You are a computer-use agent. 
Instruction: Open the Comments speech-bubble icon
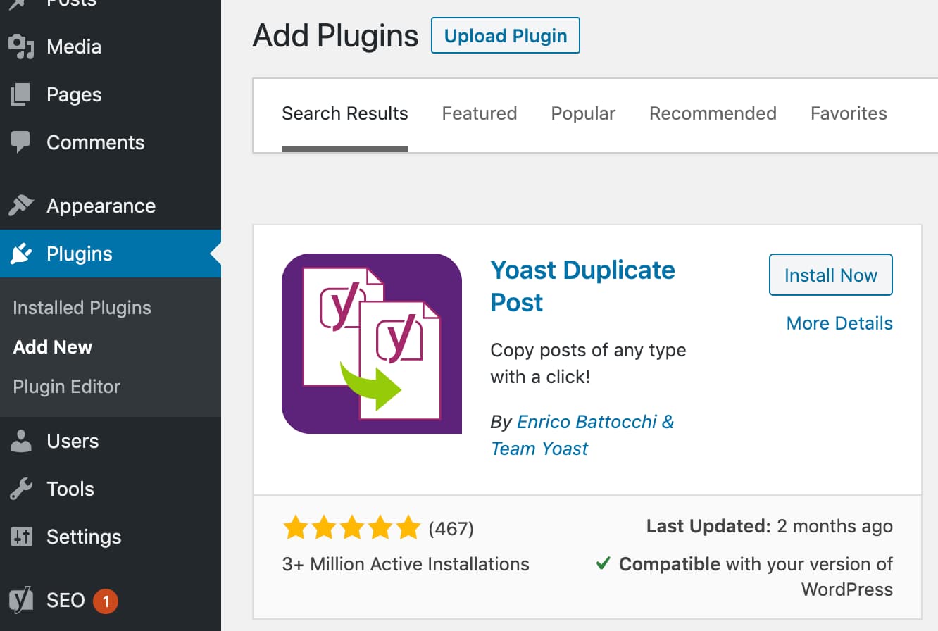click(21, 142)
